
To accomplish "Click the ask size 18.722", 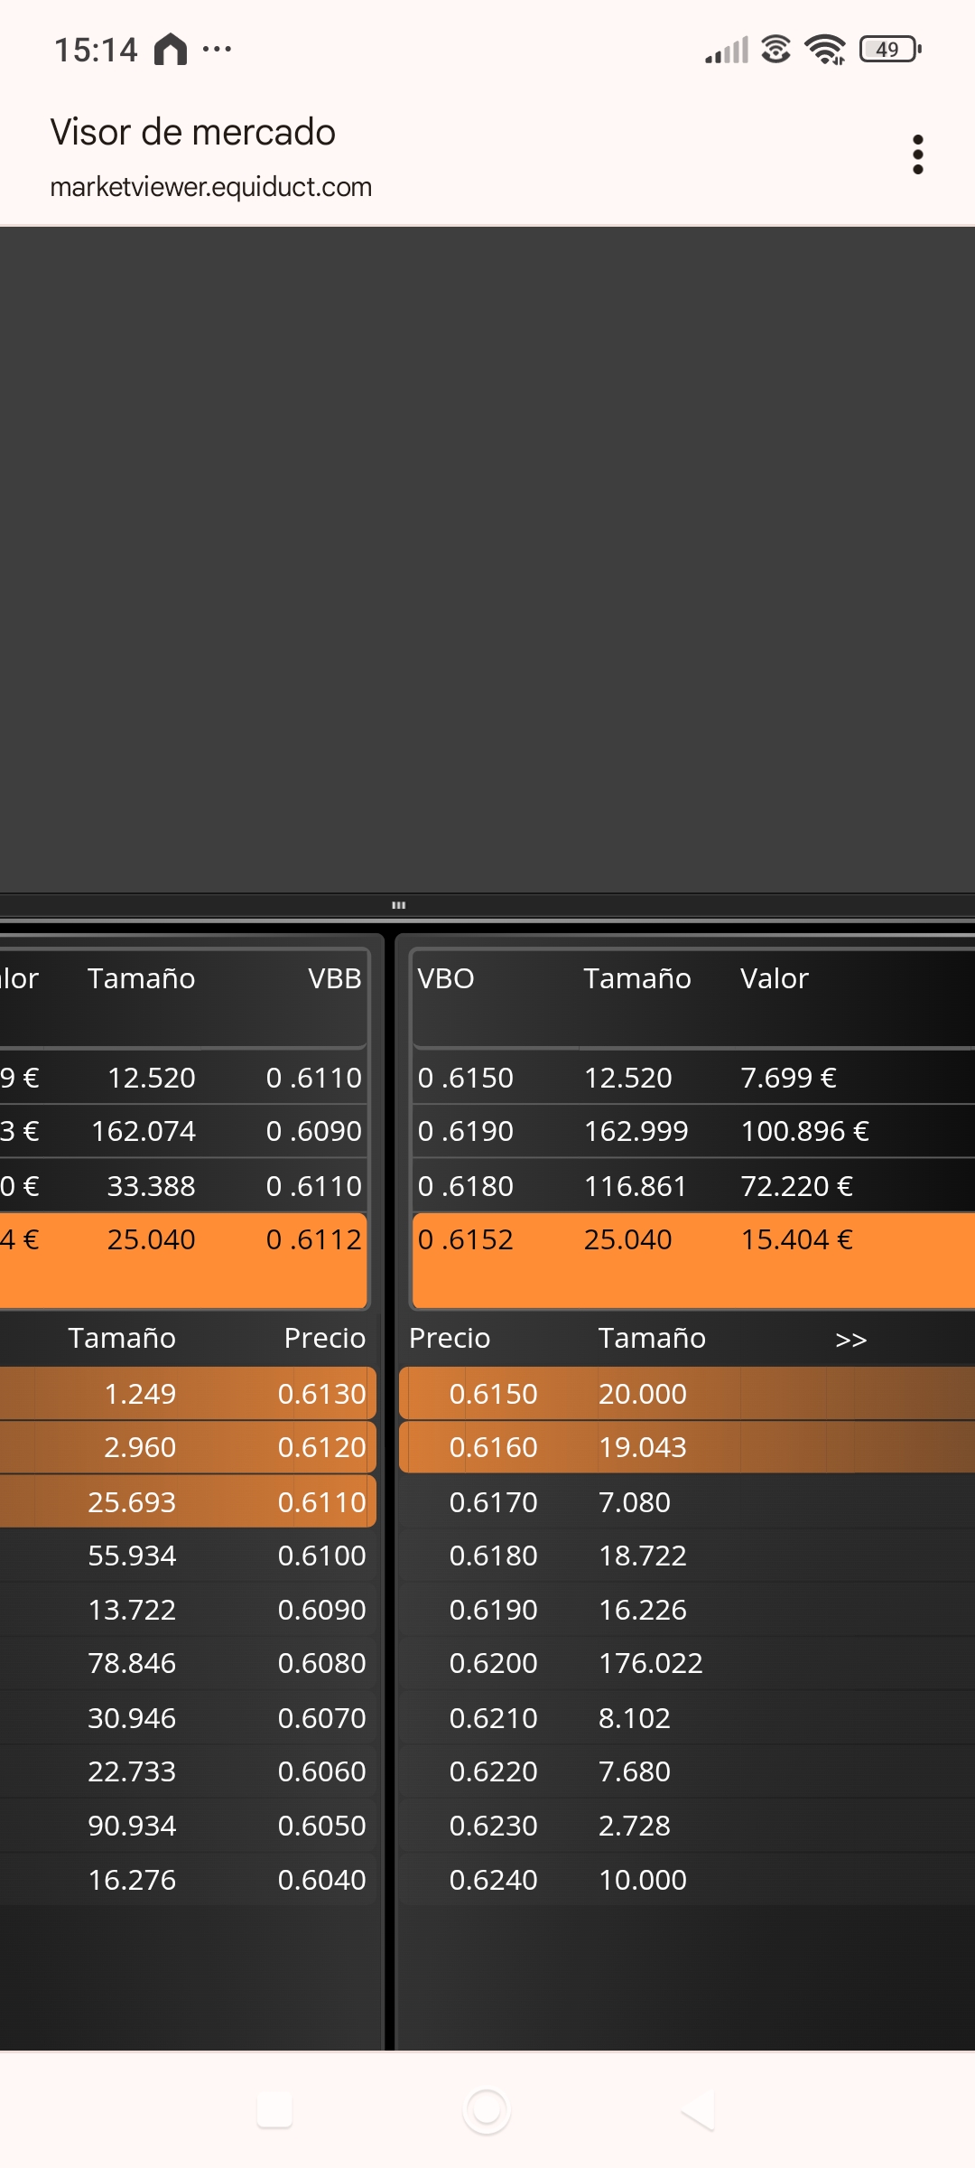I will [642, 1556].
